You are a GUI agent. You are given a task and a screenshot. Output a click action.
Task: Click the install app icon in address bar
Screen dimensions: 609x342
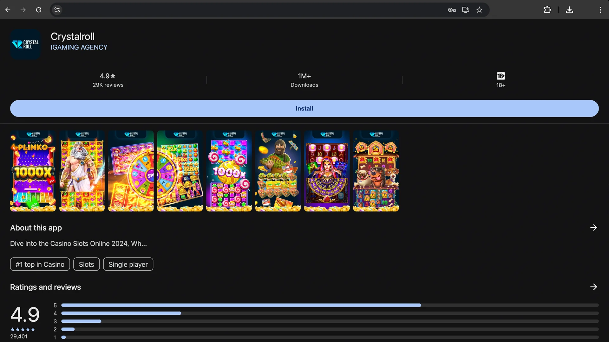[466, 10]
